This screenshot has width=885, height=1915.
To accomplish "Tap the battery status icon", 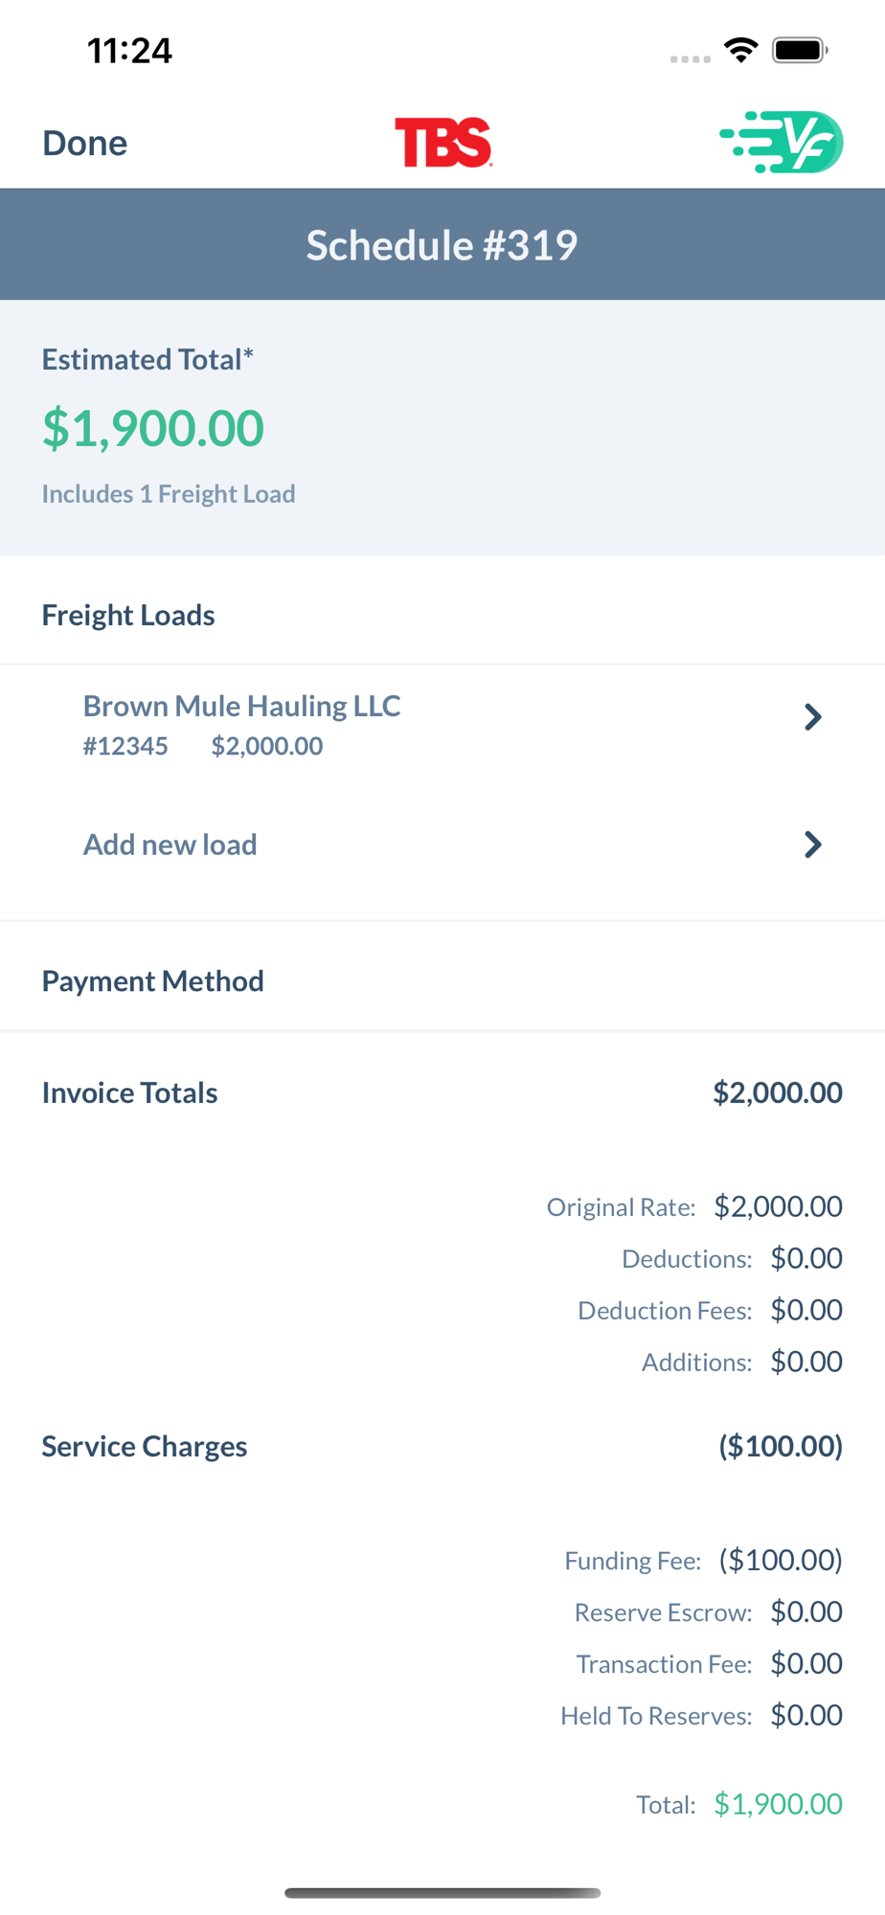I will click(x=800, y=50).
